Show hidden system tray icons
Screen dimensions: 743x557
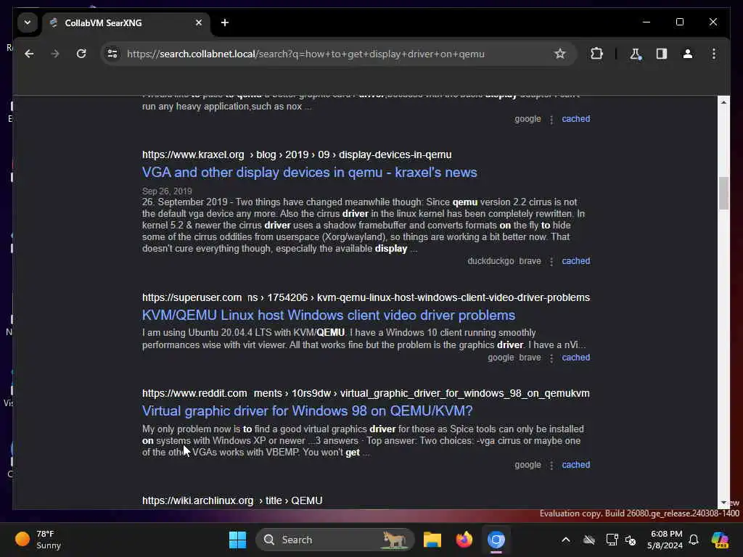point(566,540)
